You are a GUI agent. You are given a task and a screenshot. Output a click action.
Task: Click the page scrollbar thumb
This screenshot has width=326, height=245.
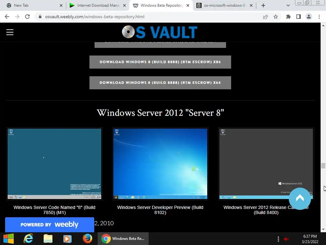(323, 166)
